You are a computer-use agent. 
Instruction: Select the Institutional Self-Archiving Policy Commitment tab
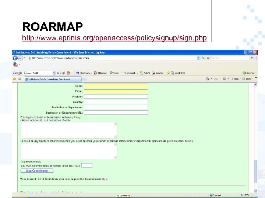coord(53,79)
